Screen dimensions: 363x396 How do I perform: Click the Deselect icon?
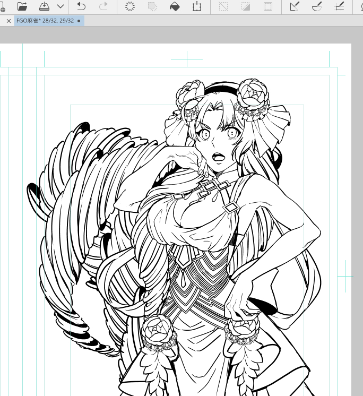pyautogui.click(x=223, y=6)
